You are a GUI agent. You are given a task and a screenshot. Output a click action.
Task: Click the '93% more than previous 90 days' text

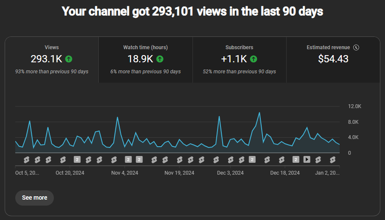click(x=52, y=72)
